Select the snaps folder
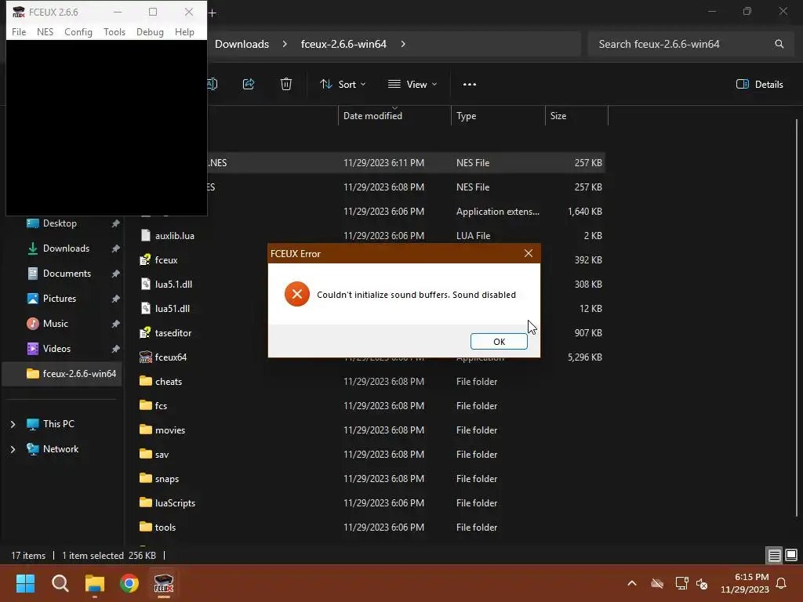Image resolution: width=803 pixels, height=602 pixels. [167, 479]
